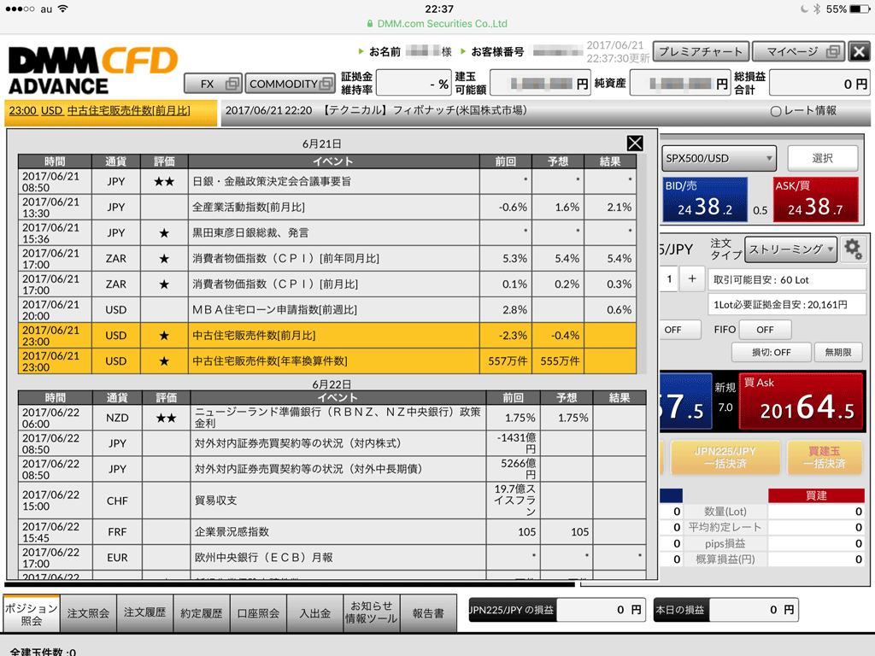Open trading settings gear icon

[x=854, y=249]
